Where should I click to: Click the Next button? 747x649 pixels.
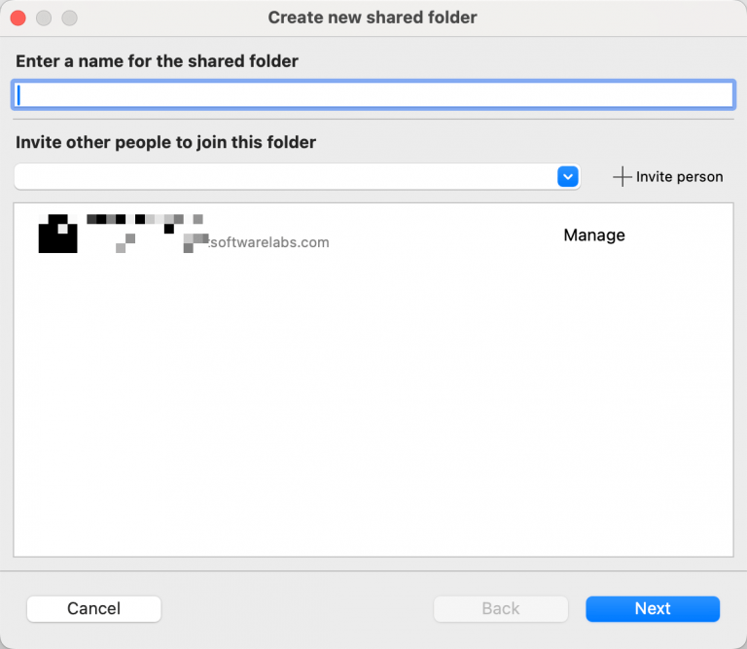click(x=653, y=609)
